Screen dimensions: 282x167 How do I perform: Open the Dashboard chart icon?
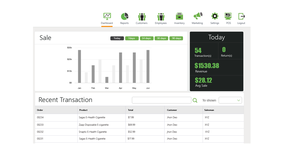coord(107,16)
